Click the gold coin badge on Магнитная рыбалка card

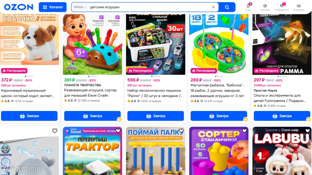click(246, 119)
